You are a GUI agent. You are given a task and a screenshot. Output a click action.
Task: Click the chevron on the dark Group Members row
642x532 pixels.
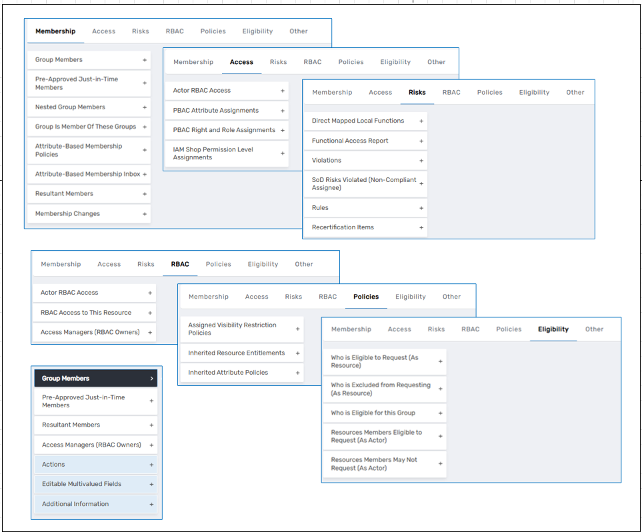(x=151, y=379)
